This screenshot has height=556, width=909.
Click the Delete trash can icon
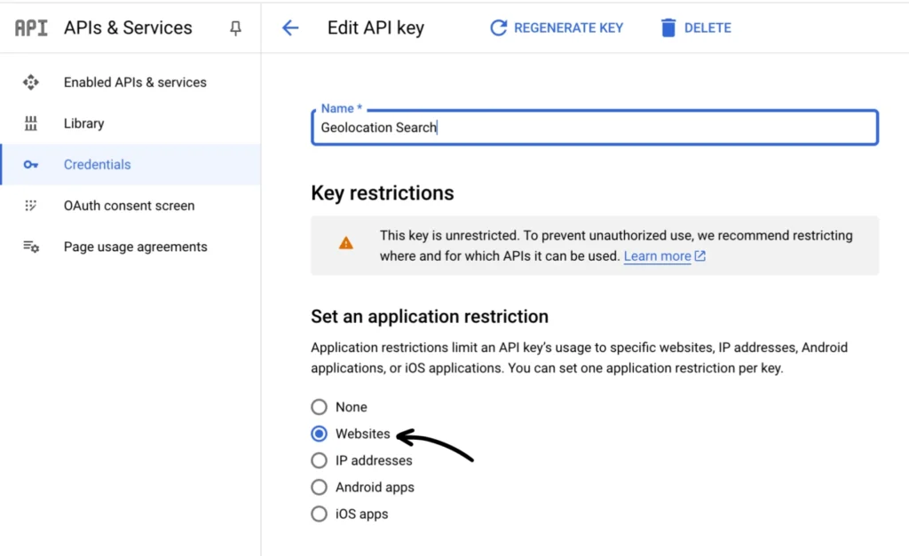pos(668,28)
